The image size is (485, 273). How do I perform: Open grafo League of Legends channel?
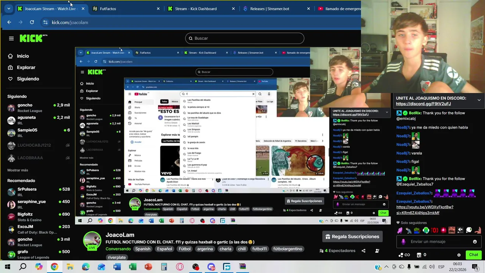pyautogui.click(x=38, y=254)
